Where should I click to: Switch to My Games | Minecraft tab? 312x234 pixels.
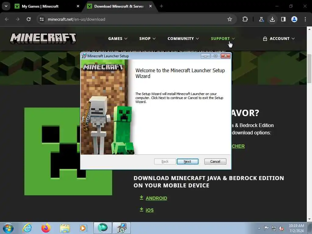tap(40, 6)
